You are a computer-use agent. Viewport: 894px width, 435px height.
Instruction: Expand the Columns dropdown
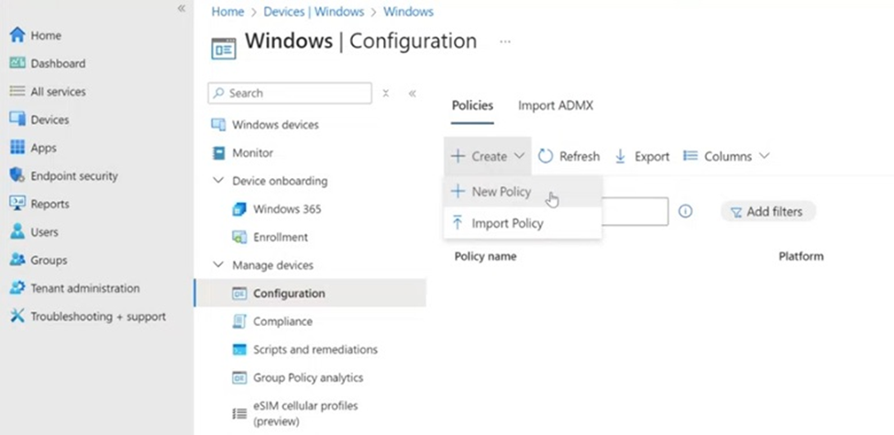click(727, 157)
